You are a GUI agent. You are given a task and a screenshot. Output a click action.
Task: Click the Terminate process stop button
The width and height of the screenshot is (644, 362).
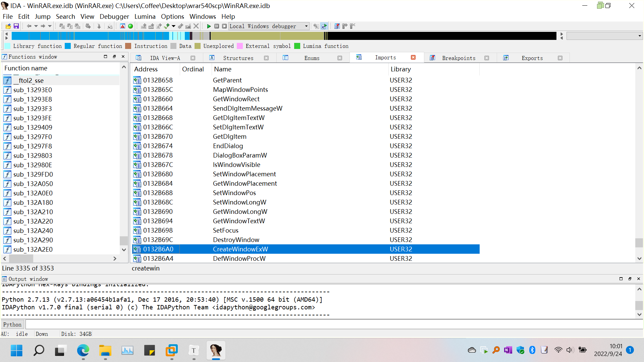click(224, 26)
